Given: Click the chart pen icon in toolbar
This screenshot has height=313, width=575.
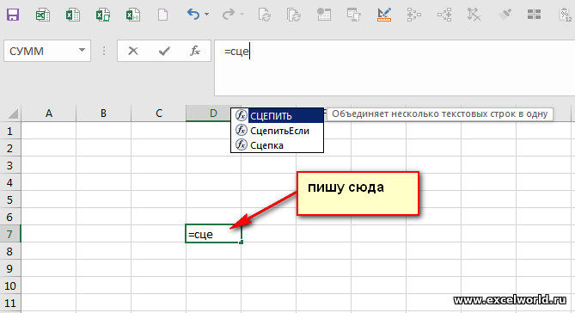Looking at the screenshot, I should [384, 15].
